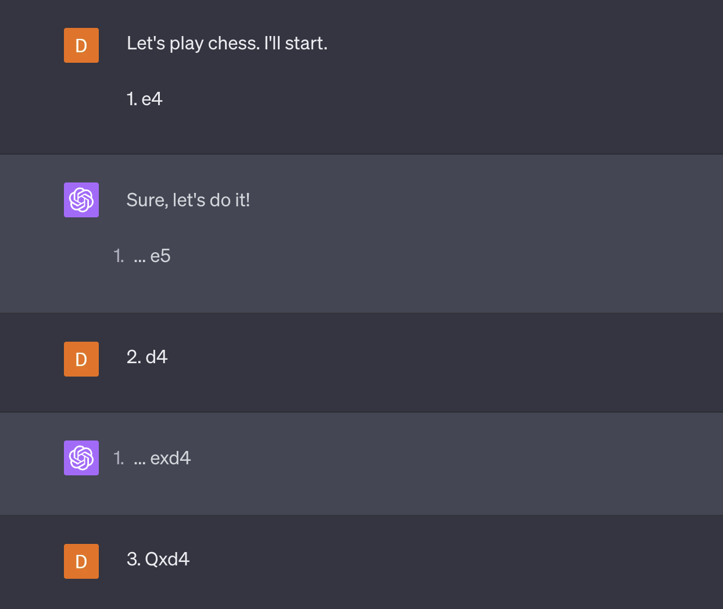Click the ChatGPT logo beside "Sure, let's do it!"
This screenshot has height=609, width=723.
81,200
